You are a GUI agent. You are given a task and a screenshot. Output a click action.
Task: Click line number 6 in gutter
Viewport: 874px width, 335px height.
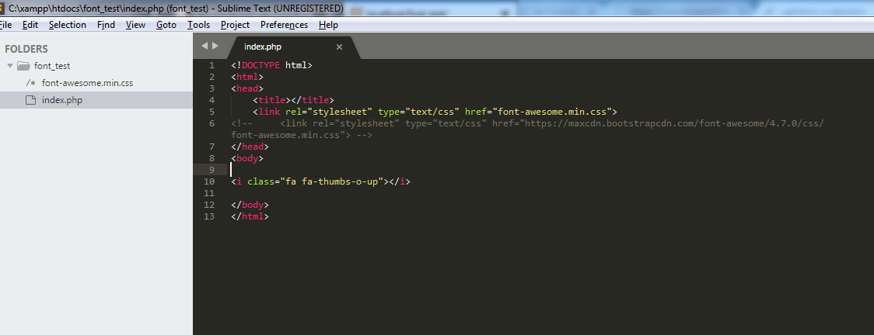point(212,123)
